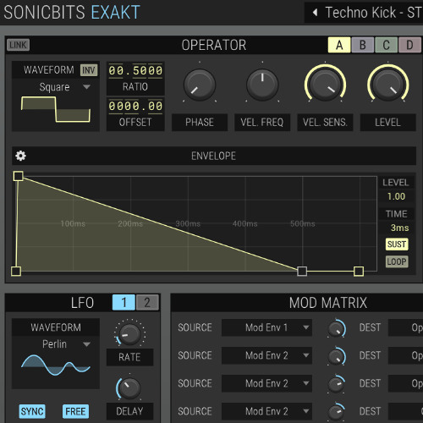Select operator tab B
423x423 pixels.
tap(363, 45)
